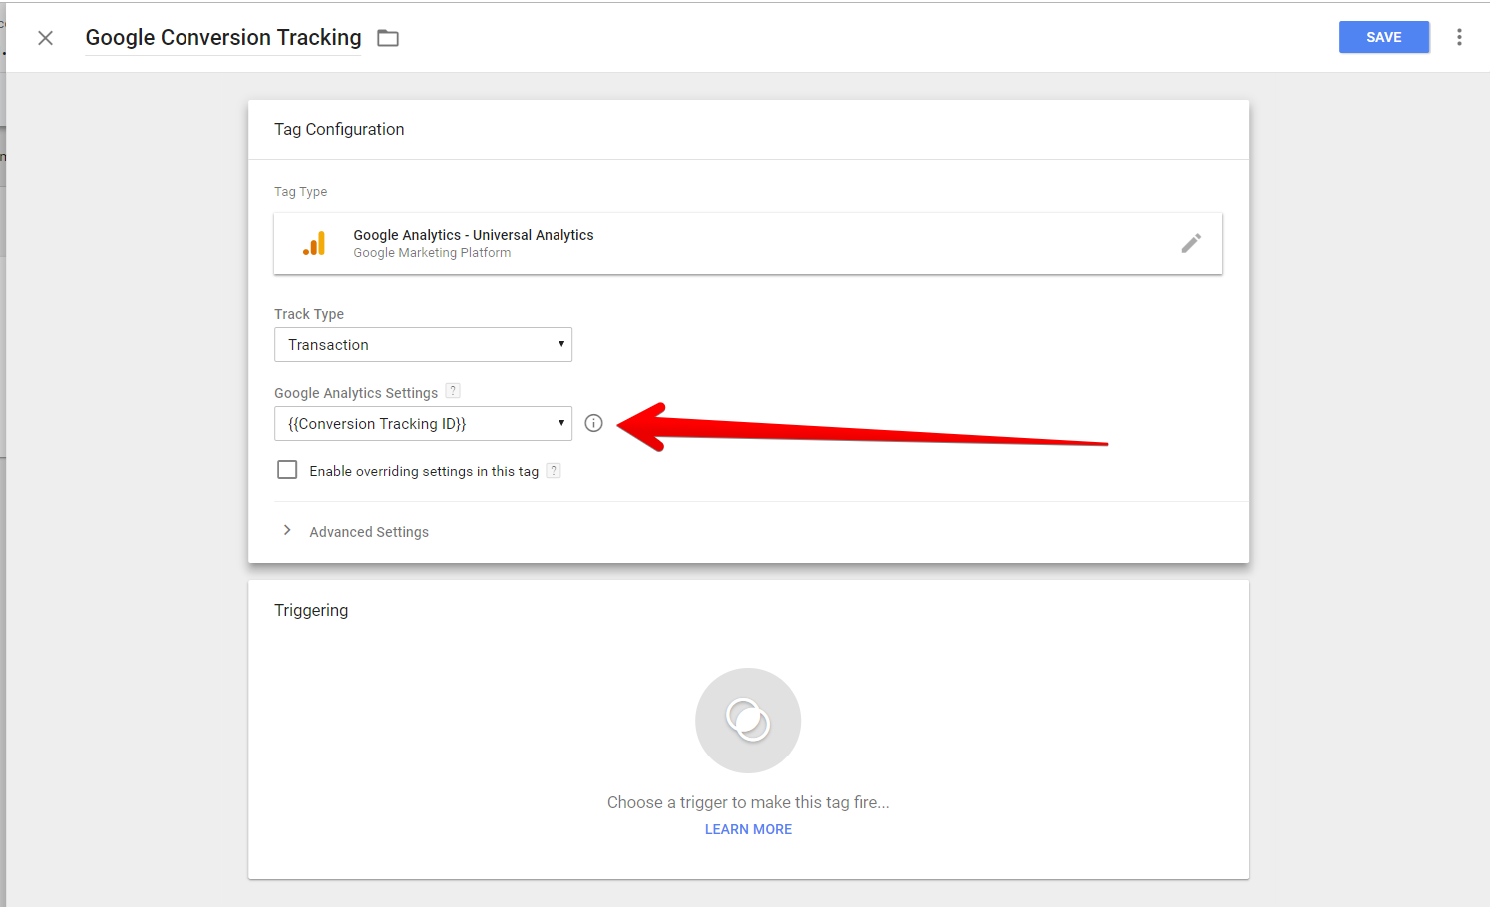
Task: Save the tag with the SAVE button
Action: click(x=1383, y=37)
